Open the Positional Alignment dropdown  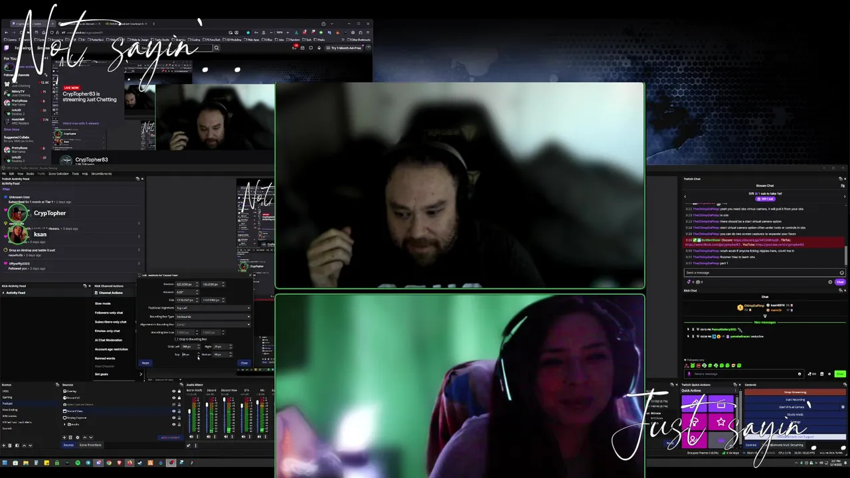tap(213, 308)
